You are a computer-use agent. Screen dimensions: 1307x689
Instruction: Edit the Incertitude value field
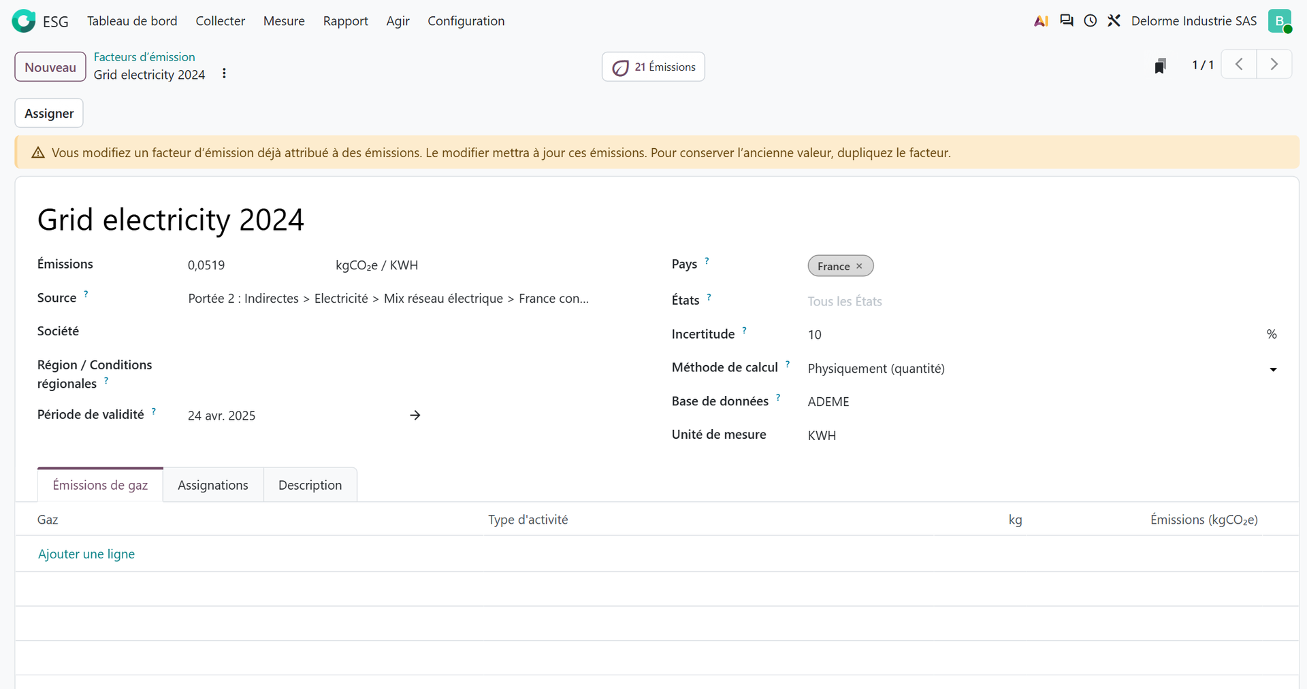1031,335
